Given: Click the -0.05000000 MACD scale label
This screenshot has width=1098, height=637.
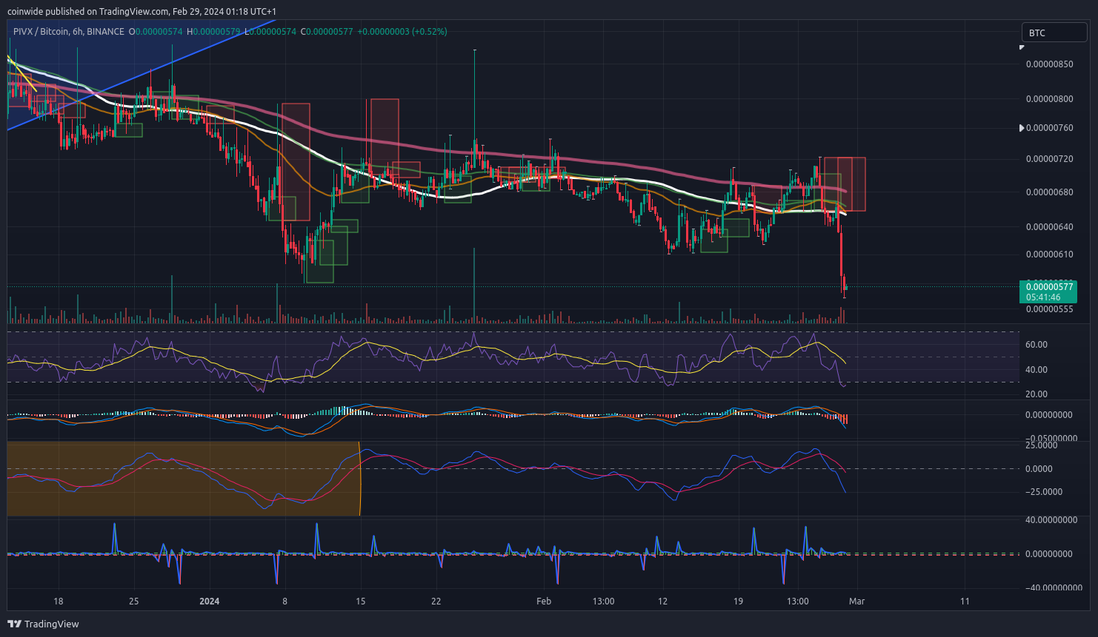Looking at the screenshot, I should [x=1051, y=439].
